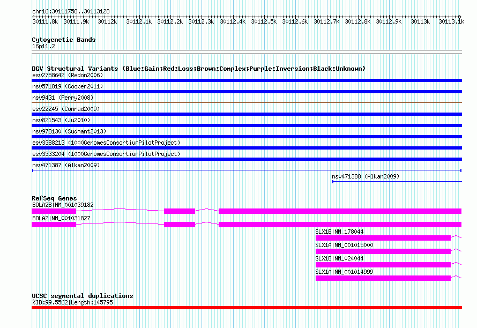Select the SLX1A NM_001015000 gene bar
This screenshot has width=477, height=328.
pyautogui.click(x=383, y=251)
